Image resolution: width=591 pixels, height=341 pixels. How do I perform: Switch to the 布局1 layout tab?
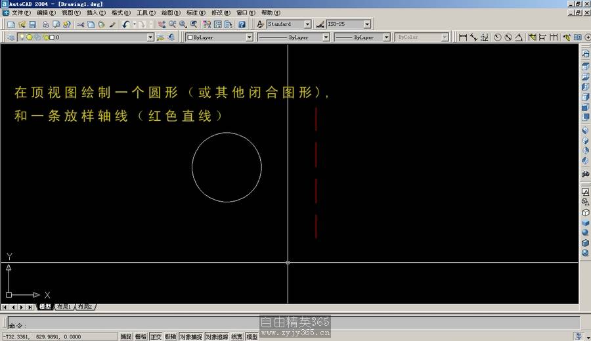coord(64,307)
